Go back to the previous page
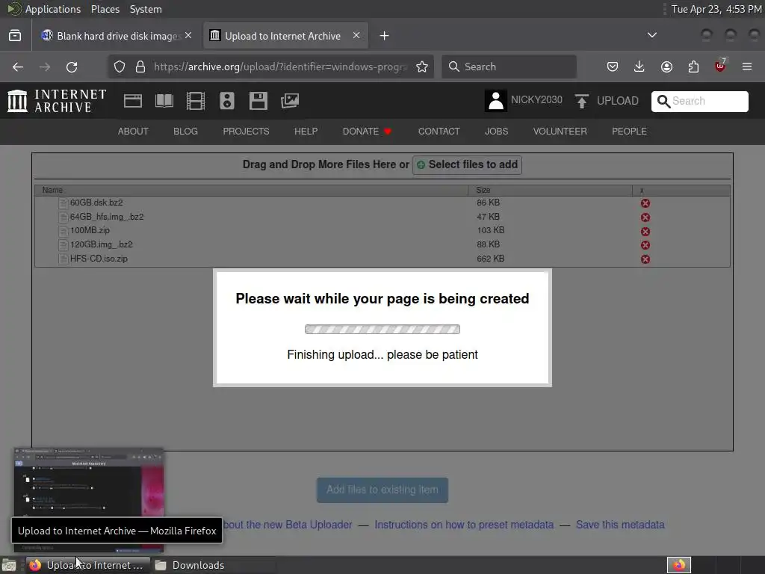 coord(18,67)
